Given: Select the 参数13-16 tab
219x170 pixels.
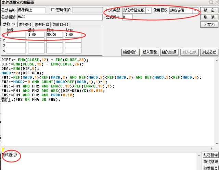Looking at the screenshot, I should 61,24.
